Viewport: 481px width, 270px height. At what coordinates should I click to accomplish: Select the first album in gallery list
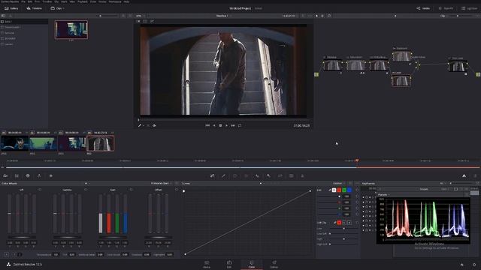24,22
